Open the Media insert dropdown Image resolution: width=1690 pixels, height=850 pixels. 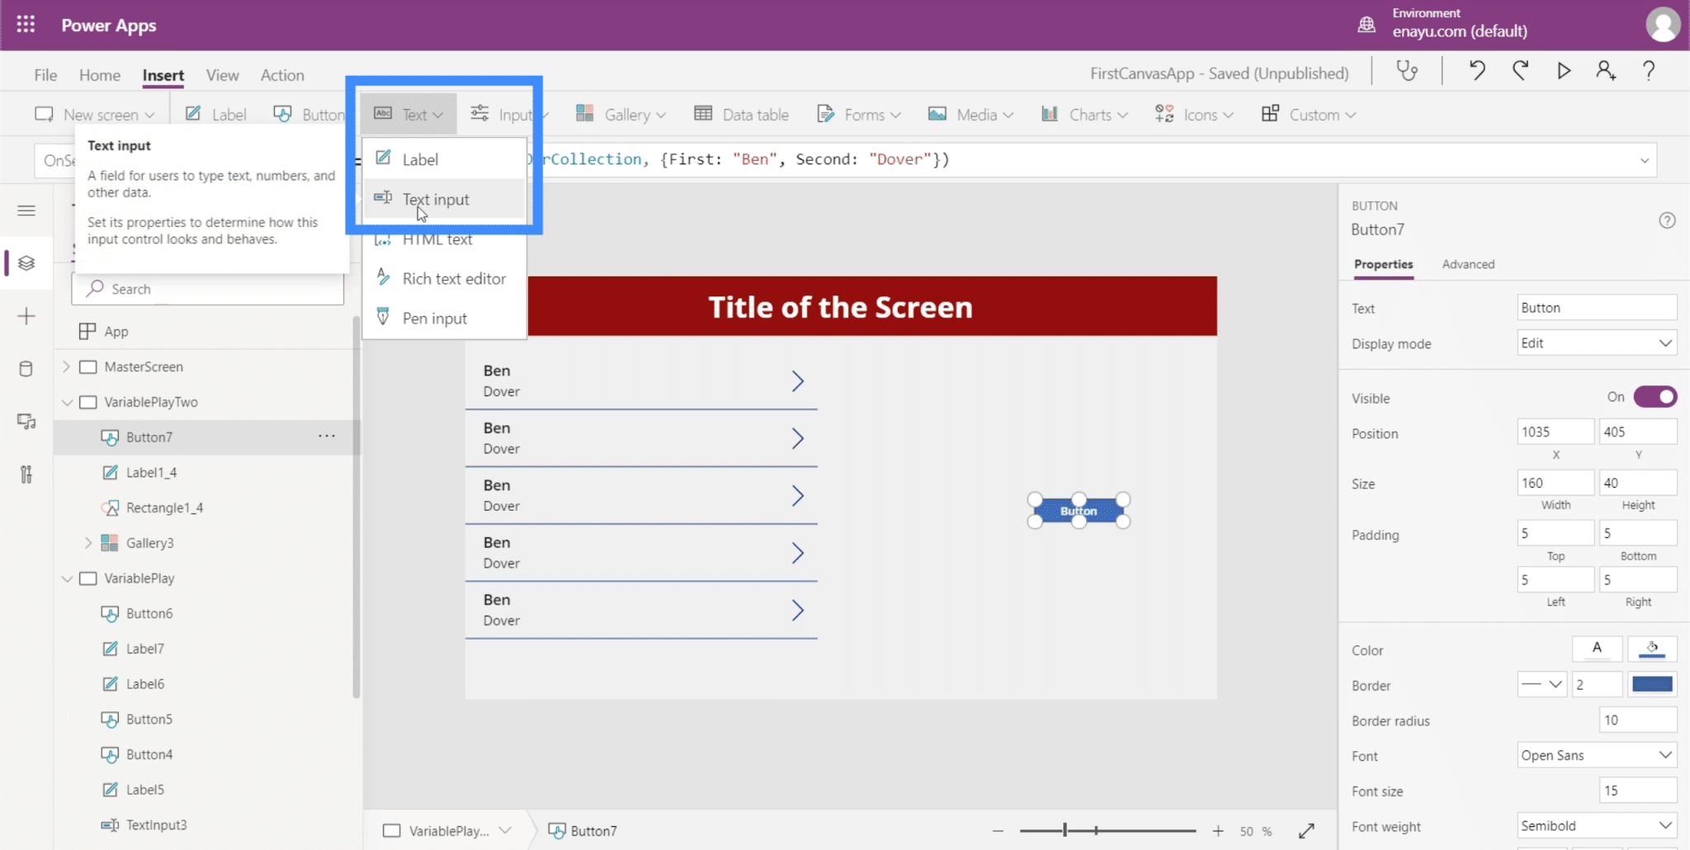click(x=970, y=115)
